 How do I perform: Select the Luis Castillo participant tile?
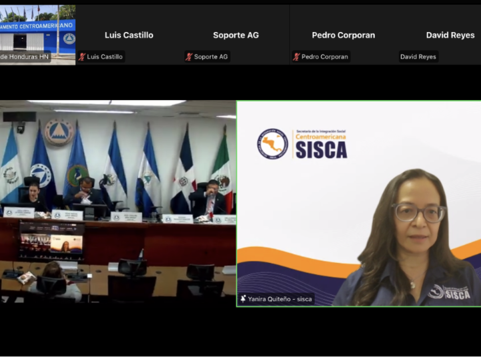pyautogui.click(x=129, y=35)
